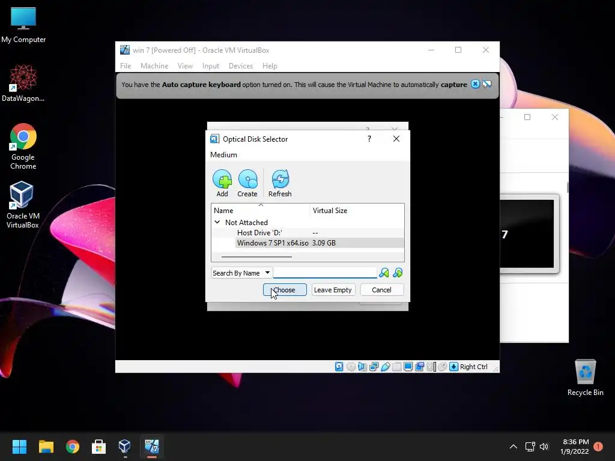Select Windows 7 SP1 x64.iso row
Image resolution: width=615 pixels, height=461 pixels.
pos(307,243)
